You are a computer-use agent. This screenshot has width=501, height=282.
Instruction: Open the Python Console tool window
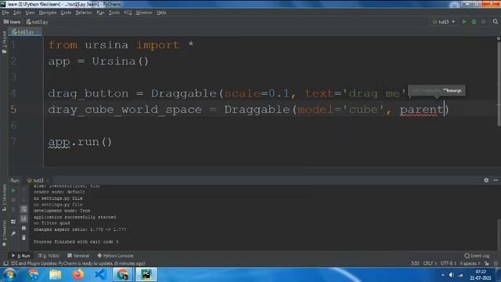[115, 256]
